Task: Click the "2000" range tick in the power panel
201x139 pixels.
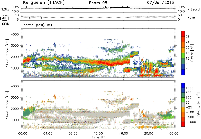Action: 15,57
